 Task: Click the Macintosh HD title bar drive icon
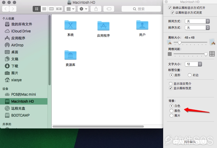point(69,2)
